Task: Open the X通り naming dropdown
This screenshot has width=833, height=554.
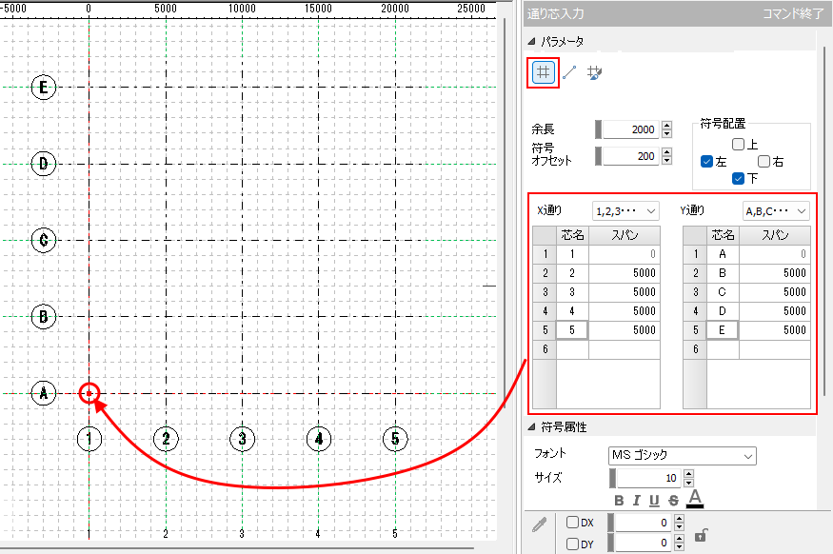Action: click(x=625, y=209)
